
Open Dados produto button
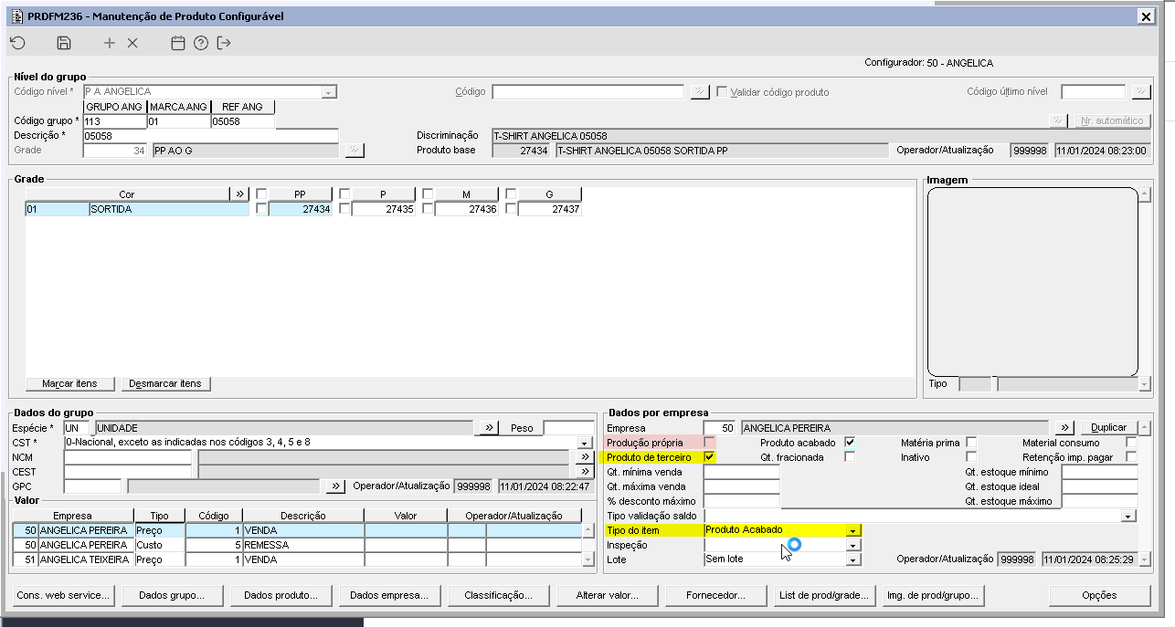coord(281,595)
